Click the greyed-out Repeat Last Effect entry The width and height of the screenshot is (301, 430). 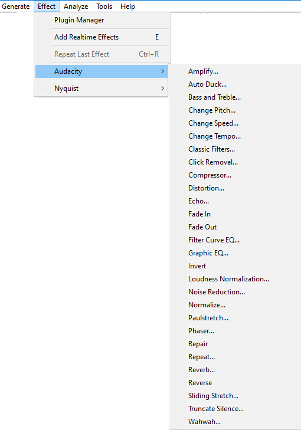(x=102, y=54)
